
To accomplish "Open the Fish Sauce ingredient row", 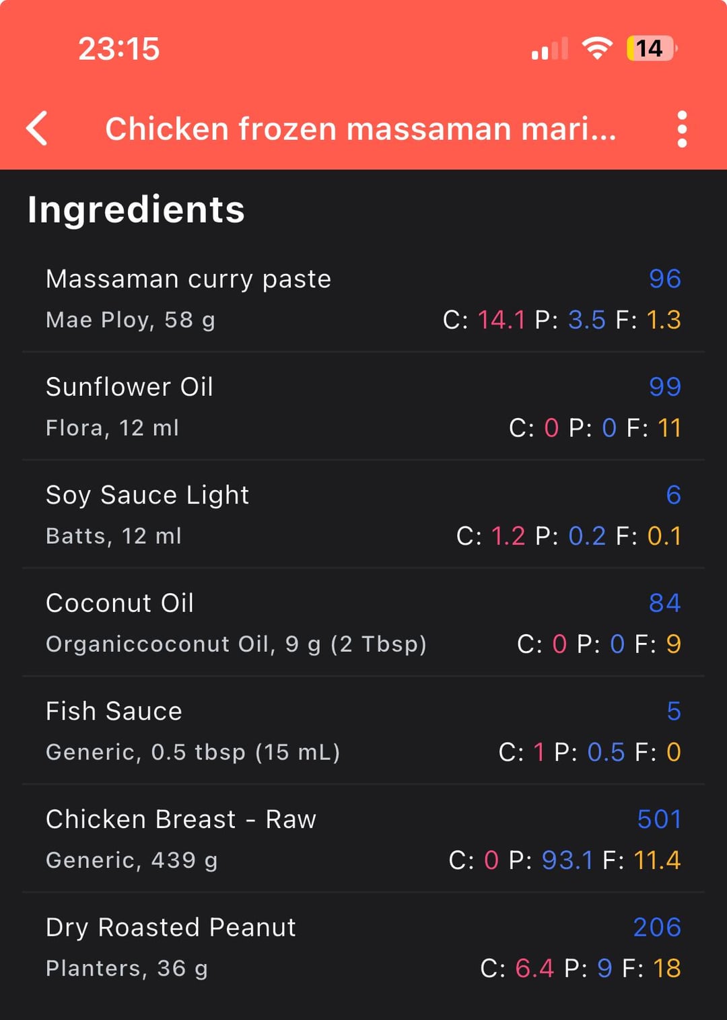I will point(114,712).
